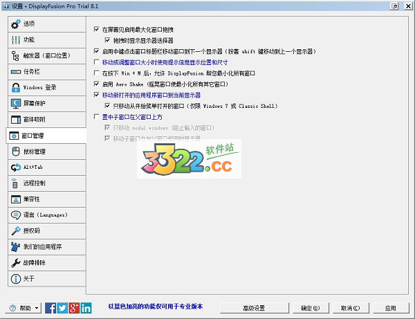The width and height of the screenshot is (415, 319).
Task: Open the 鼠标管理 mouse icon
Action: (16, 152)
